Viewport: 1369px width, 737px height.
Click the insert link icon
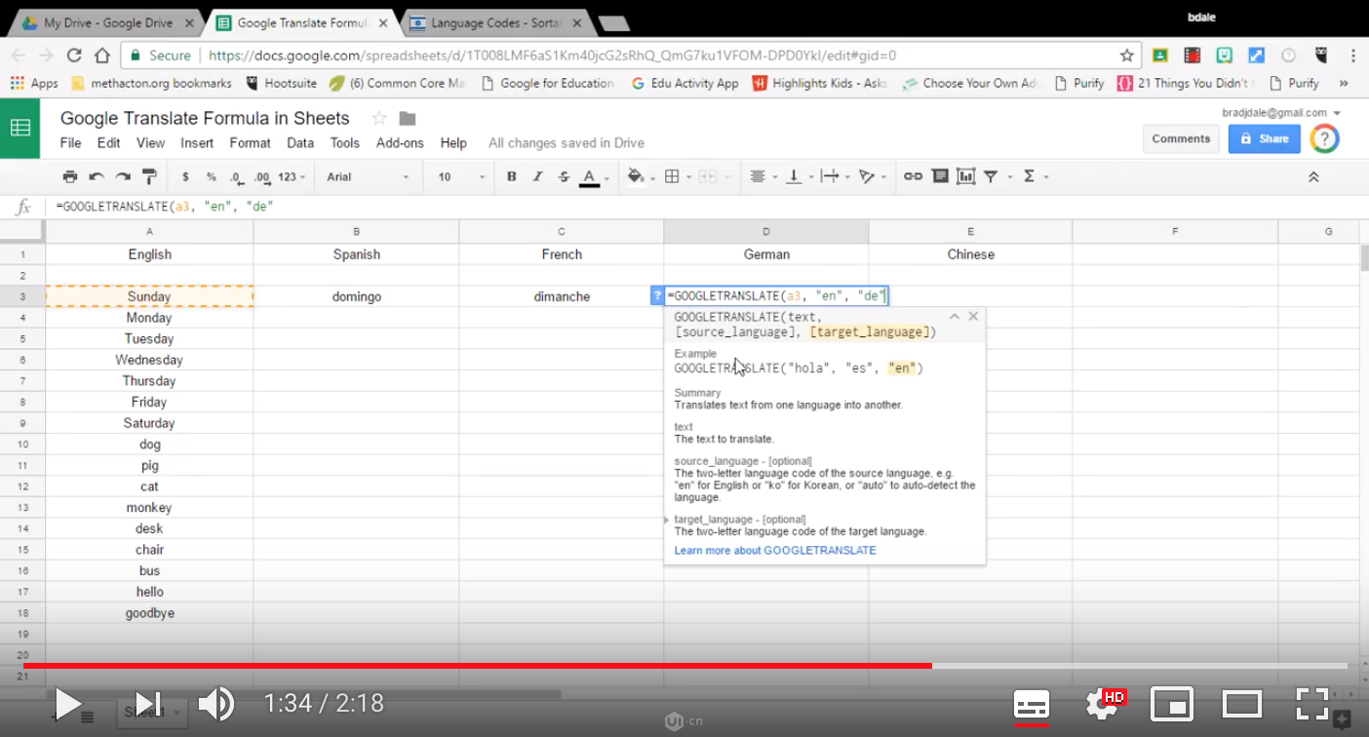click(913, 176)
